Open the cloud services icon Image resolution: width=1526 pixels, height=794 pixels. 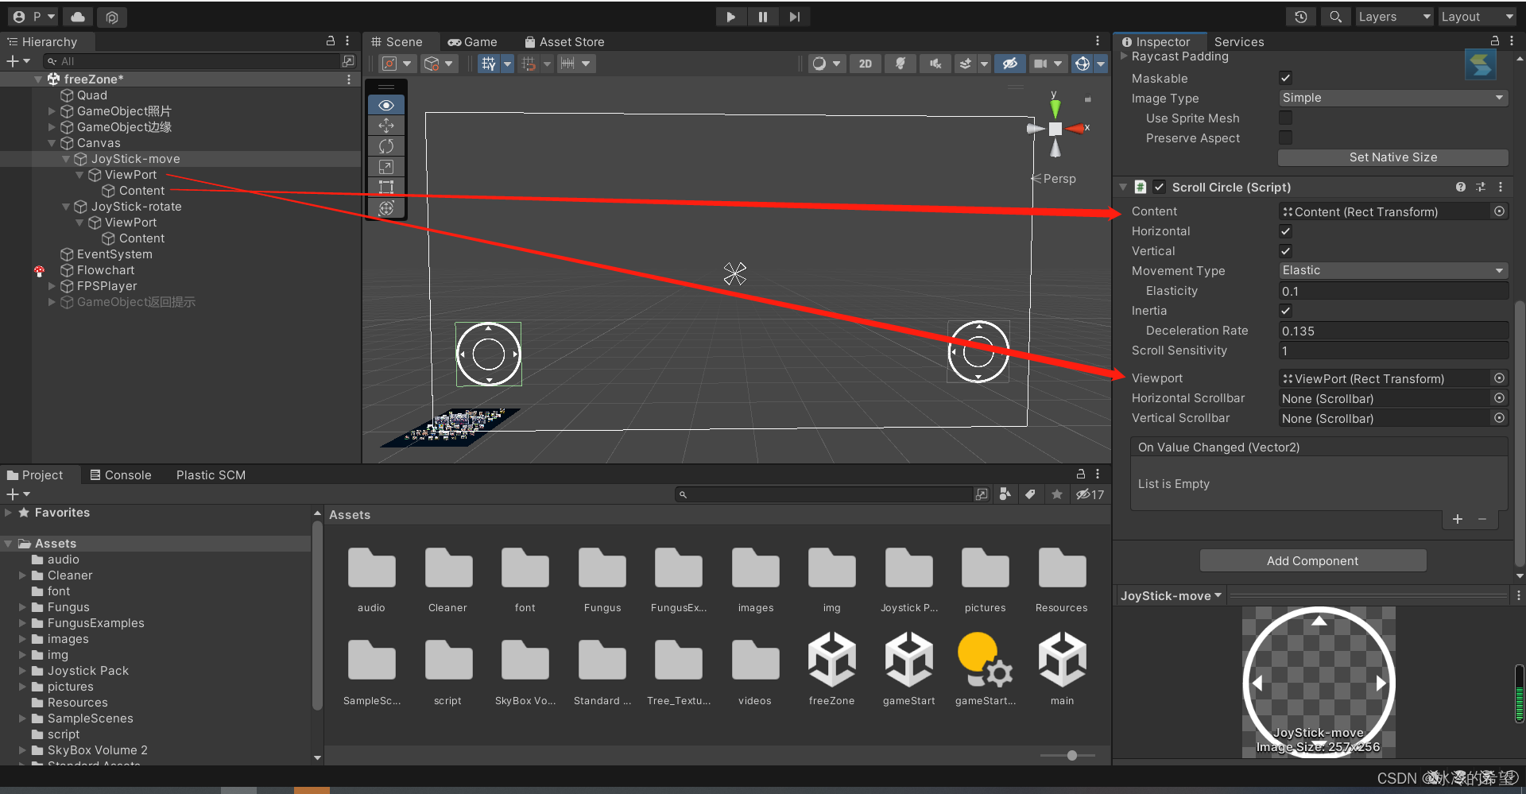click(78, 17)
